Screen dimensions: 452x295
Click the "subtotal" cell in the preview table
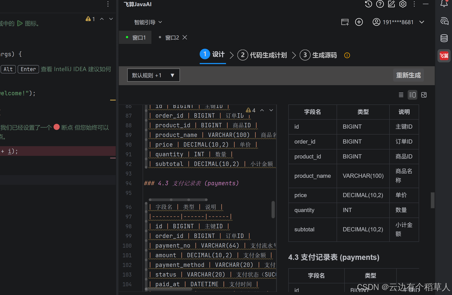(313, 229)
